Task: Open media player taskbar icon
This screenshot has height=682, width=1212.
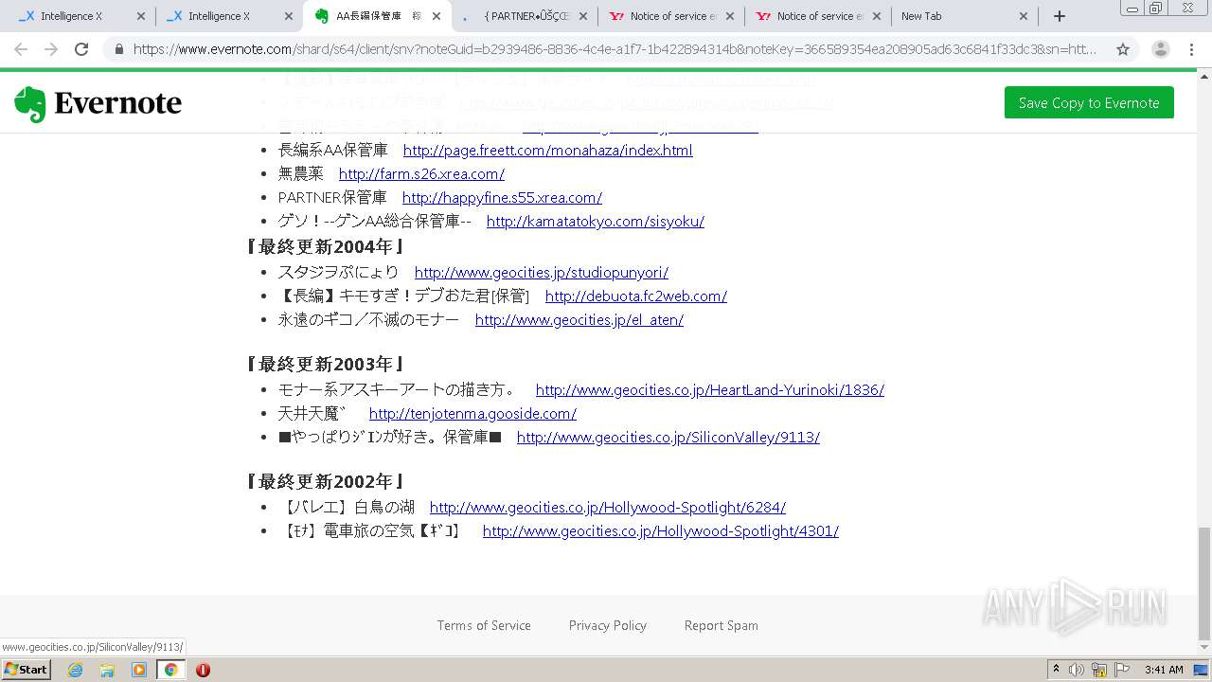Action: pos(139,670)
